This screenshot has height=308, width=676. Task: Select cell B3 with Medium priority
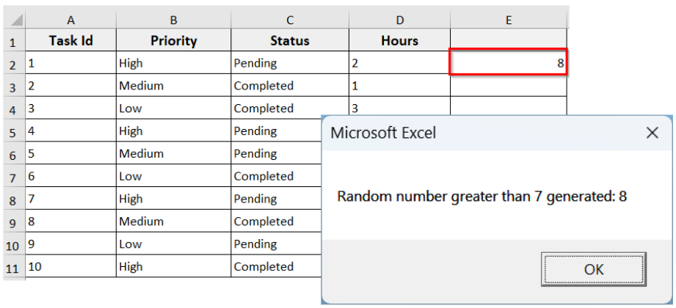(x=173, y=86)
